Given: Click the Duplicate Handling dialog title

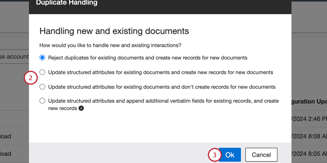Looking at the screenshot, I should (67, 3).
